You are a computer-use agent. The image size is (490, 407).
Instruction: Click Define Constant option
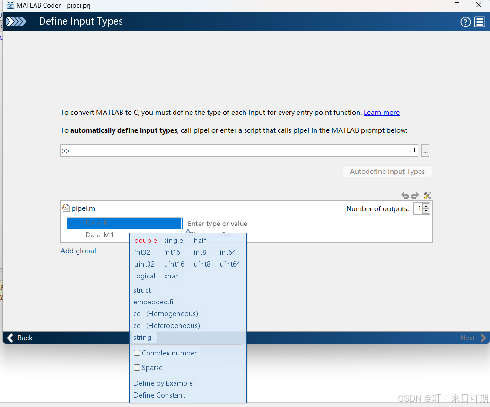point(159,395)
